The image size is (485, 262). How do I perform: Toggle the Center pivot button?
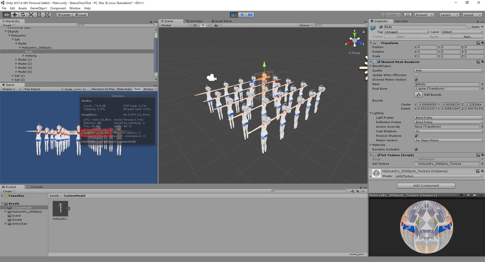[x=64, y=15]
